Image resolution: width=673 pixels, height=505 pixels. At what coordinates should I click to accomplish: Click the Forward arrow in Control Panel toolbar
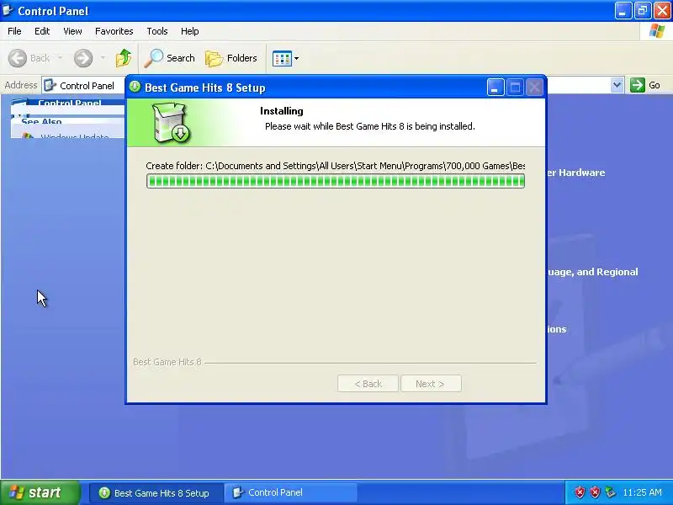(x=82, y=58)
